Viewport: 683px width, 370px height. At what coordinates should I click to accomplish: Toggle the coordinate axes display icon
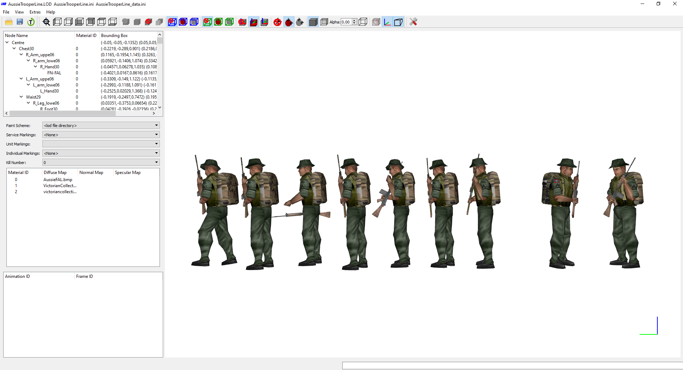pos(387,22)
